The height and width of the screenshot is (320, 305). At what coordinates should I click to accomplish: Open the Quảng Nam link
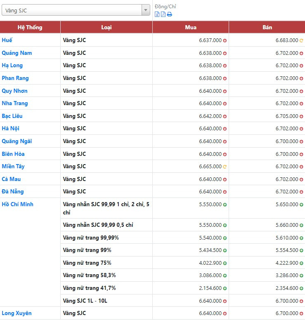tap(17, 53)
